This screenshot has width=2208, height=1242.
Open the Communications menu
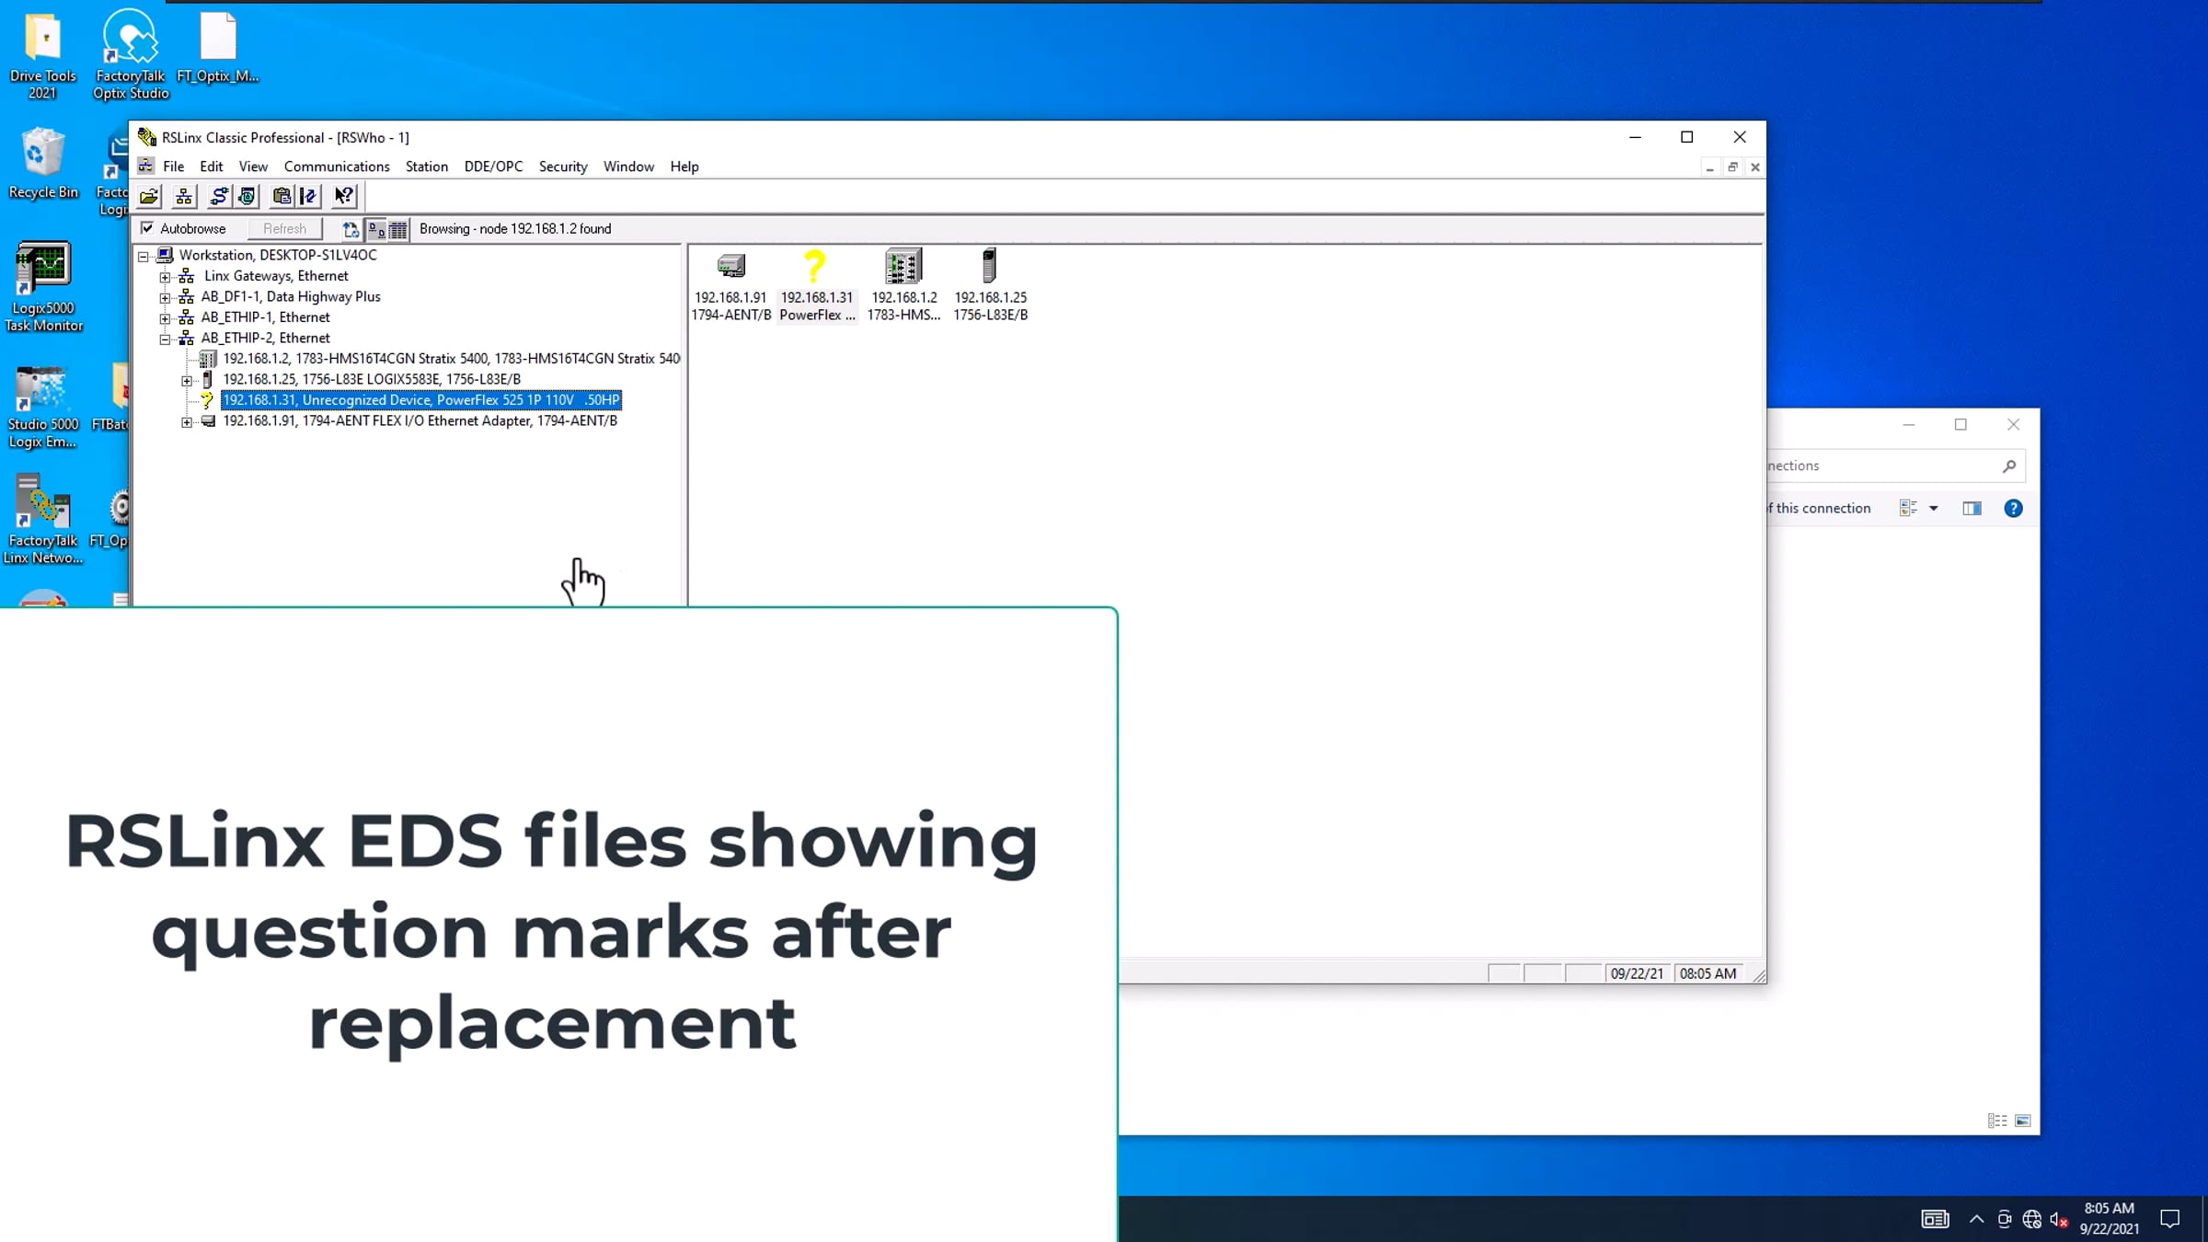tap(337, 167)
